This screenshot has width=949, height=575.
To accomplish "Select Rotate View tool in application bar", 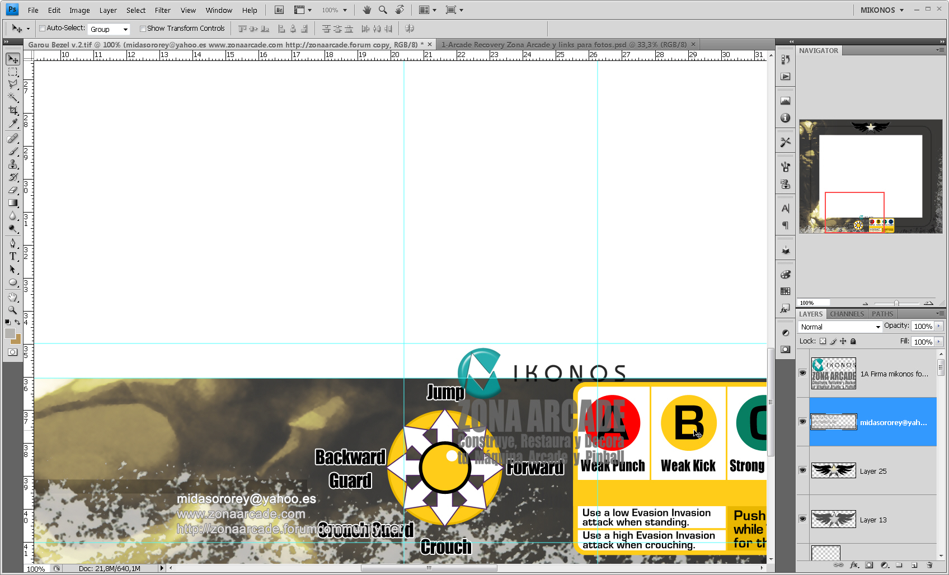I will (400, 10).
